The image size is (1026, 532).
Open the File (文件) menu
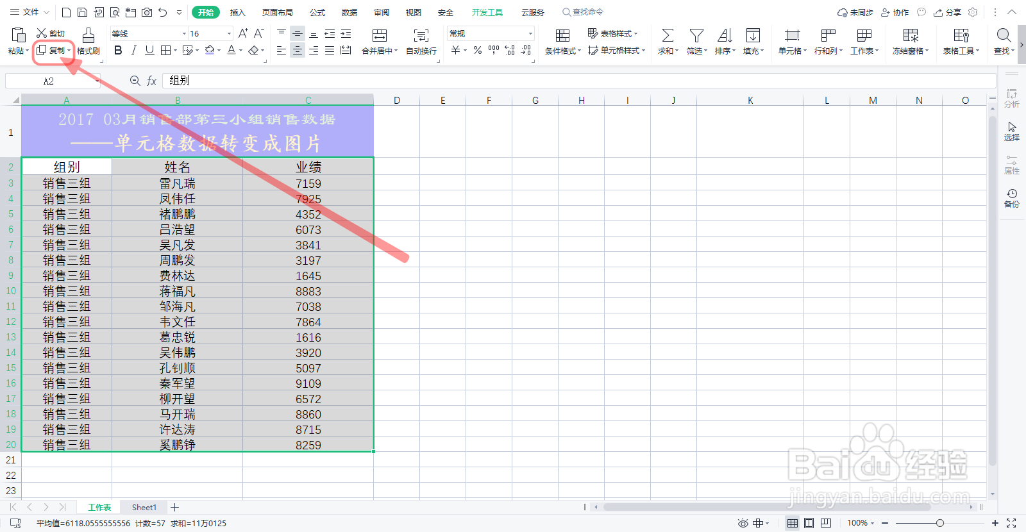[x=29, y=12]
